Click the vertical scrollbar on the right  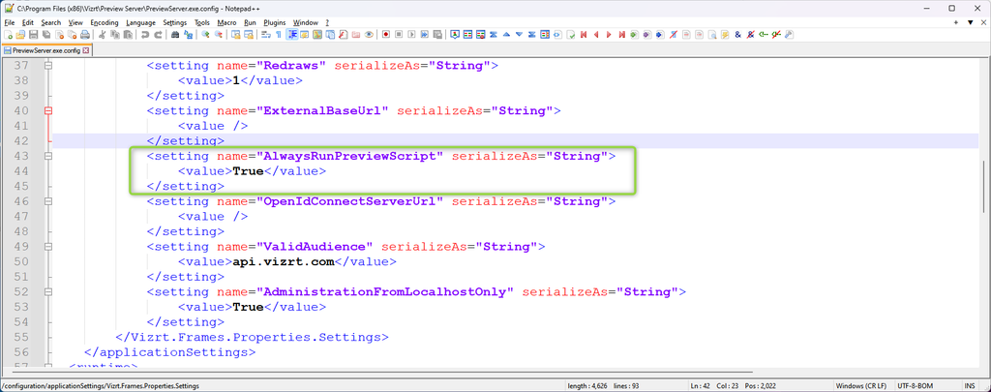(984, 194)
